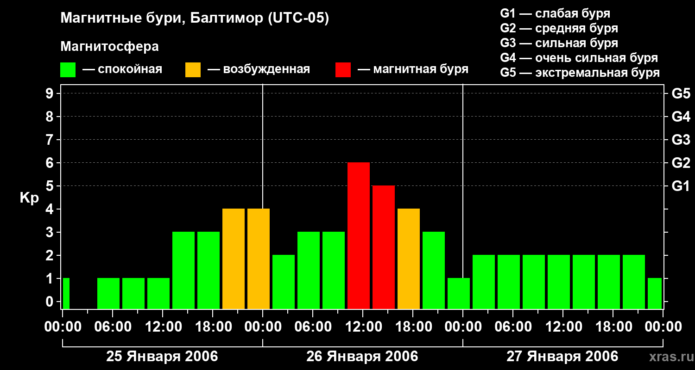This screenshot has width=695, height=370.
Task: Click the "G1" label on the right axis
Action: 681,186
